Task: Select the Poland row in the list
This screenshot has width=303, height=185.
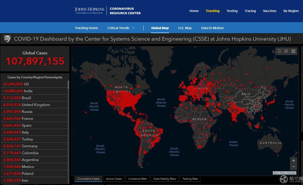Action: point(34,174)
